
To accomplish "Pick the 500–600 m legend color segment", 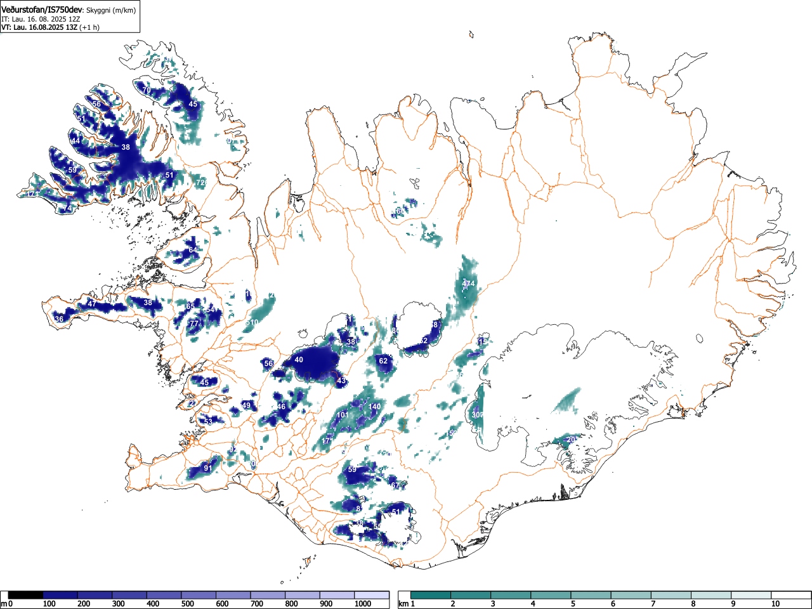I will (x=199, y=595).
